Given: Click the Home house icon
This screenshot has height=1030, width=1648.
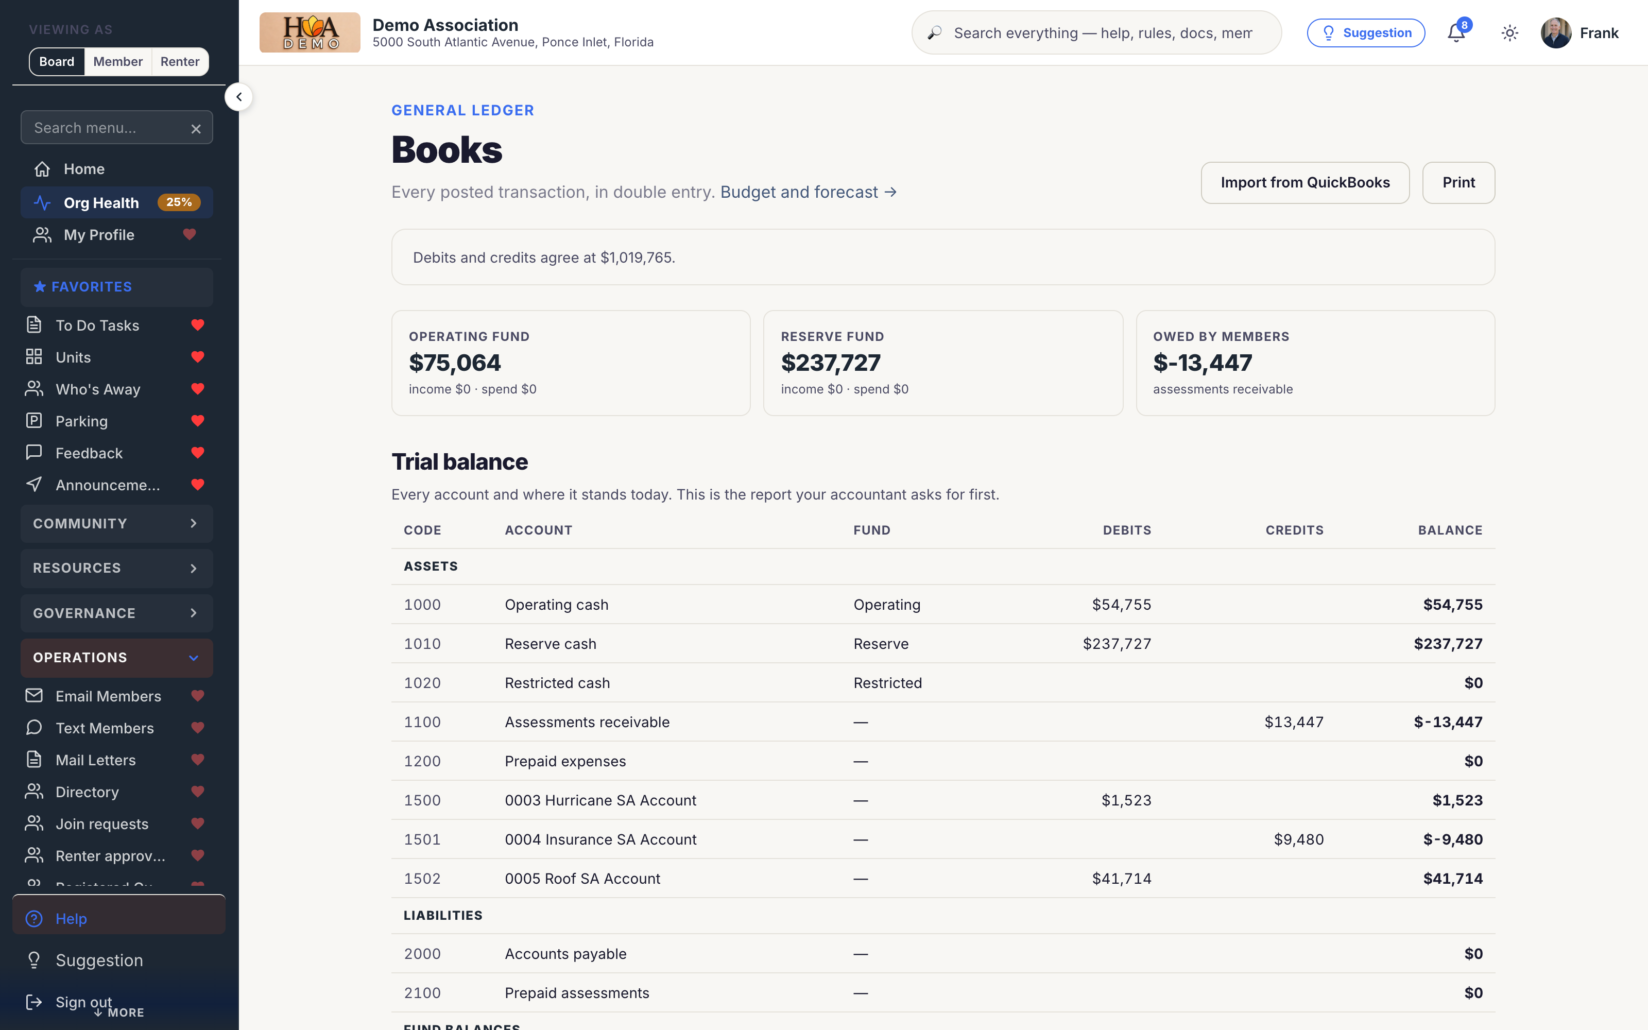Looking at the screenshot, I should pyautogui.click(x=42, y=169).
